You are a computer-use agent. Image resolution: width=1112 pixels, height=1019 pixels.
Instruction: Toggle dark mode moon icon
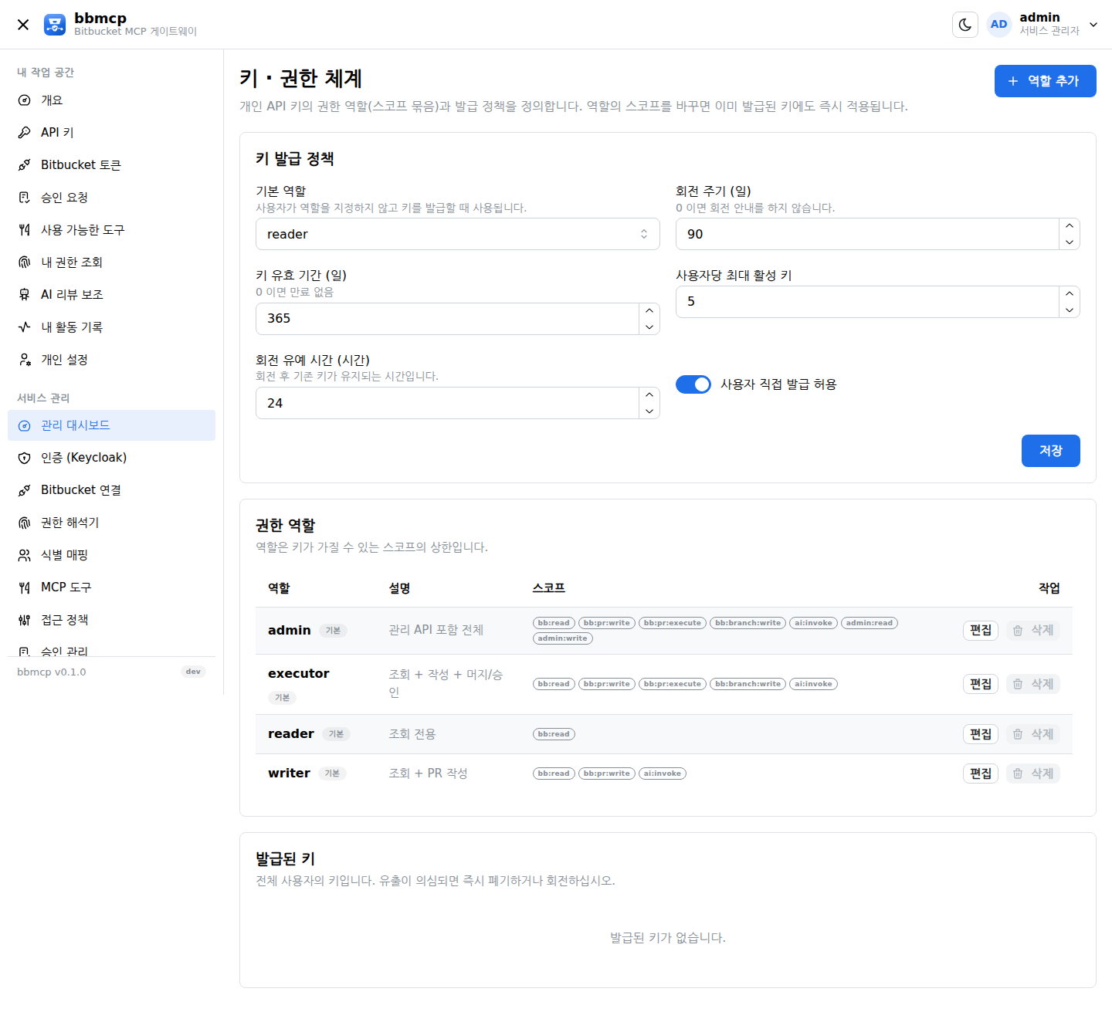pyautogui.click(x=965, y=25)
